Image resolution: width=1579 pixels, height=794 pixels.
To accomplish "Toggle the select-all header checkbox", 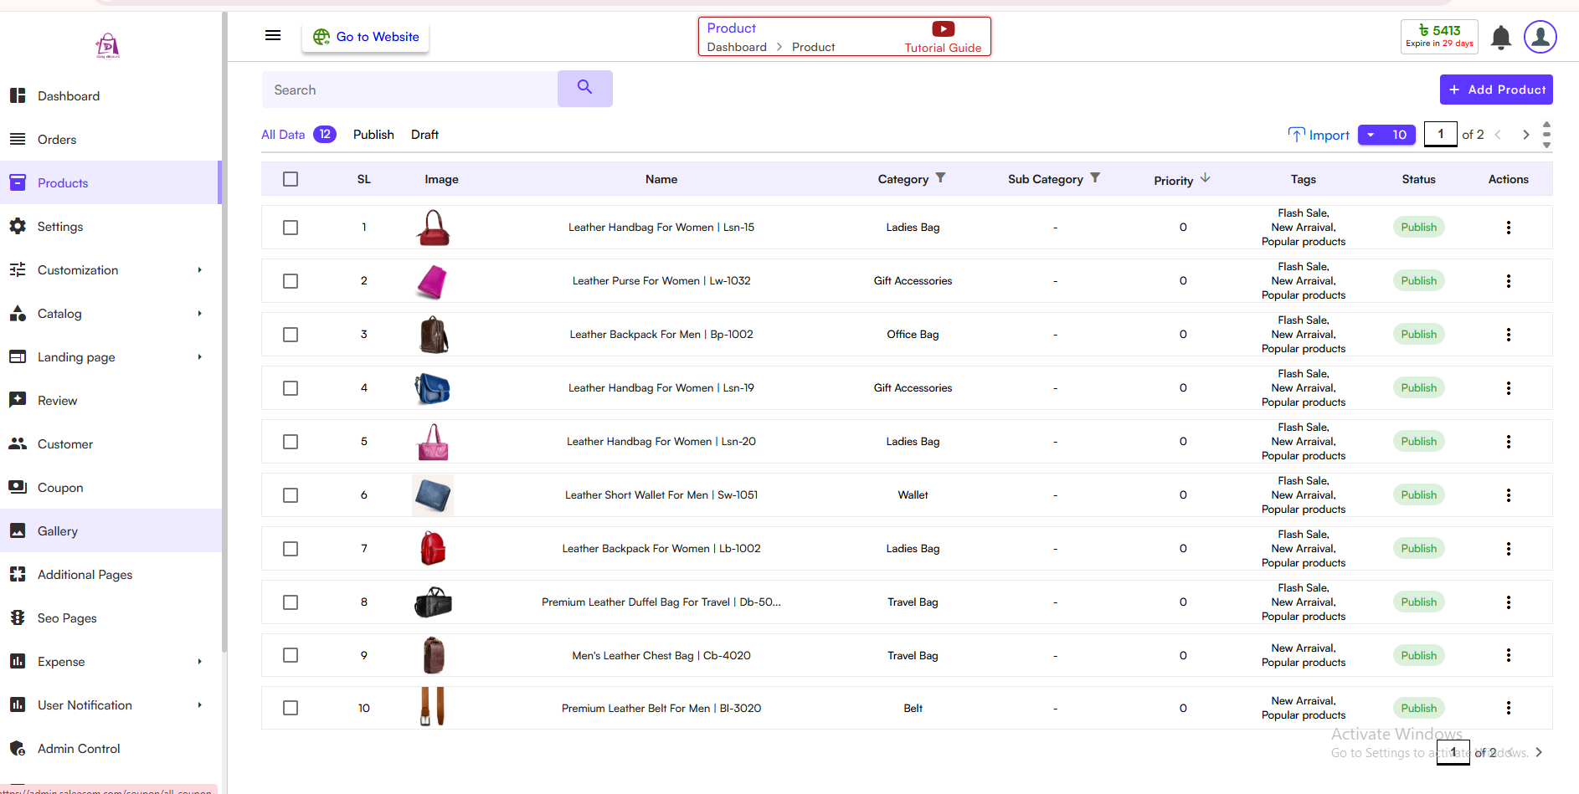I will pyautogui.click(x=291, y=179).
